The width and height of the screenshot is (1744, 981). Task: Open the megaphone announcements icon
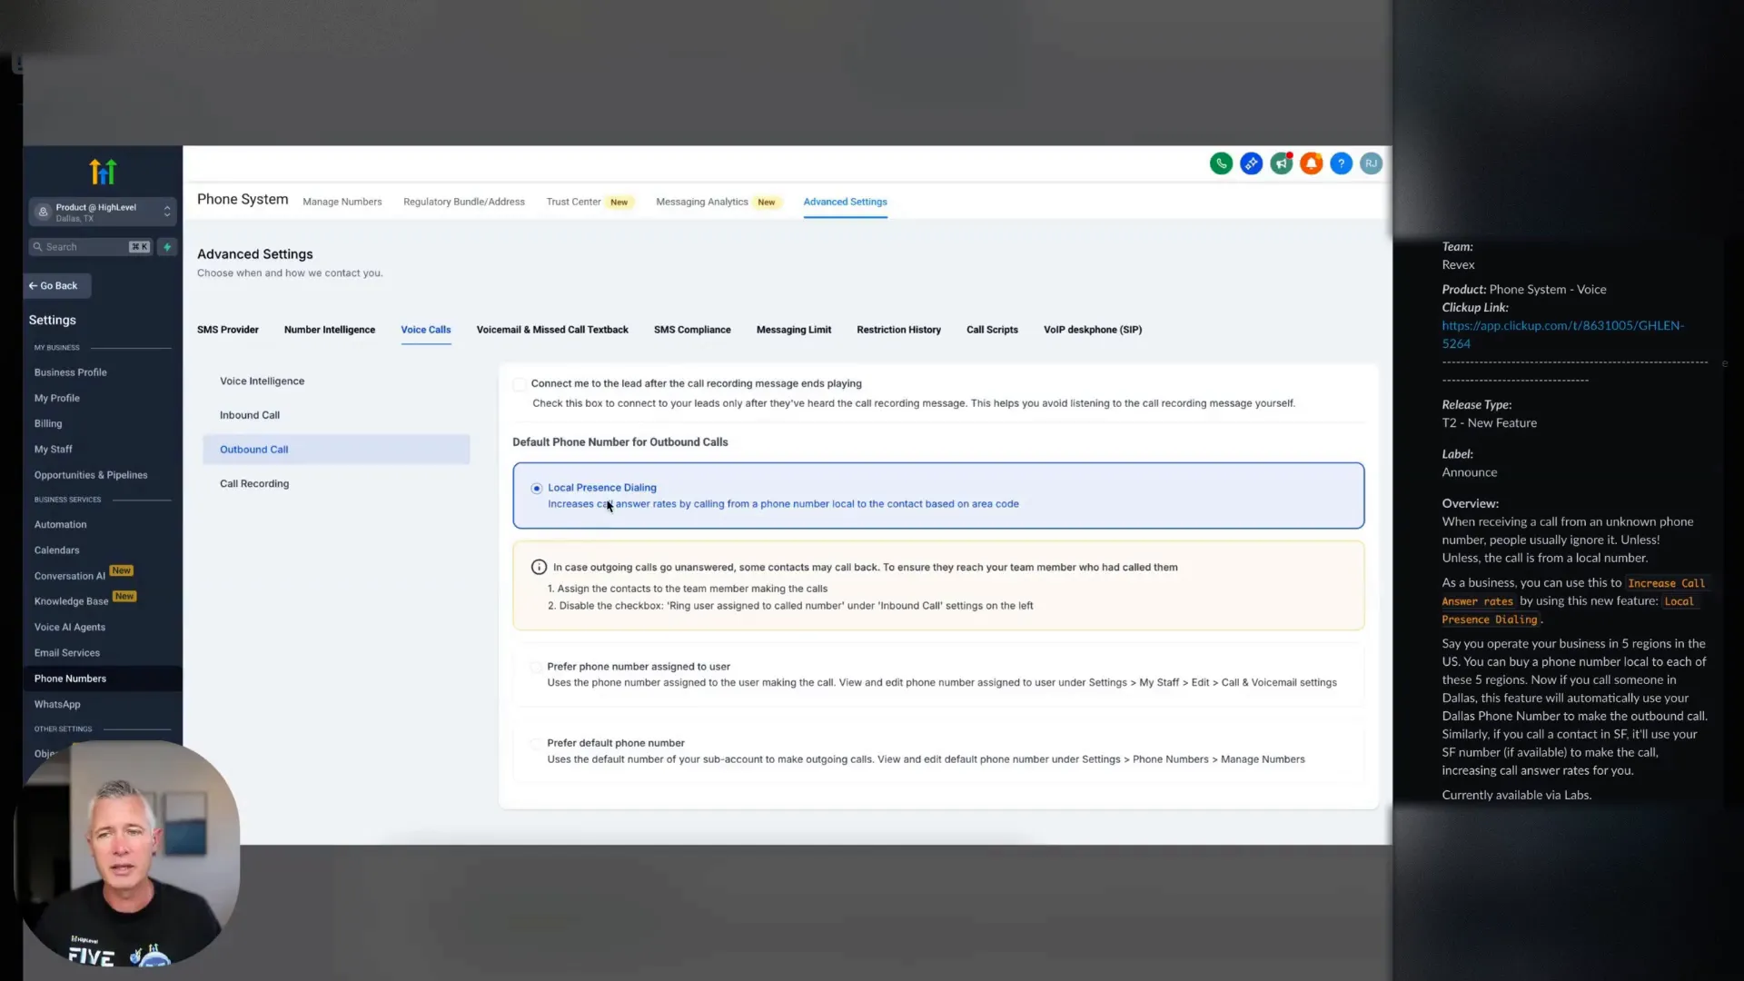[x=1281, y=163]
